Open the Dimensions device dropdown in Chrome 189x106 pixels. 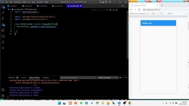pos(139,14)
